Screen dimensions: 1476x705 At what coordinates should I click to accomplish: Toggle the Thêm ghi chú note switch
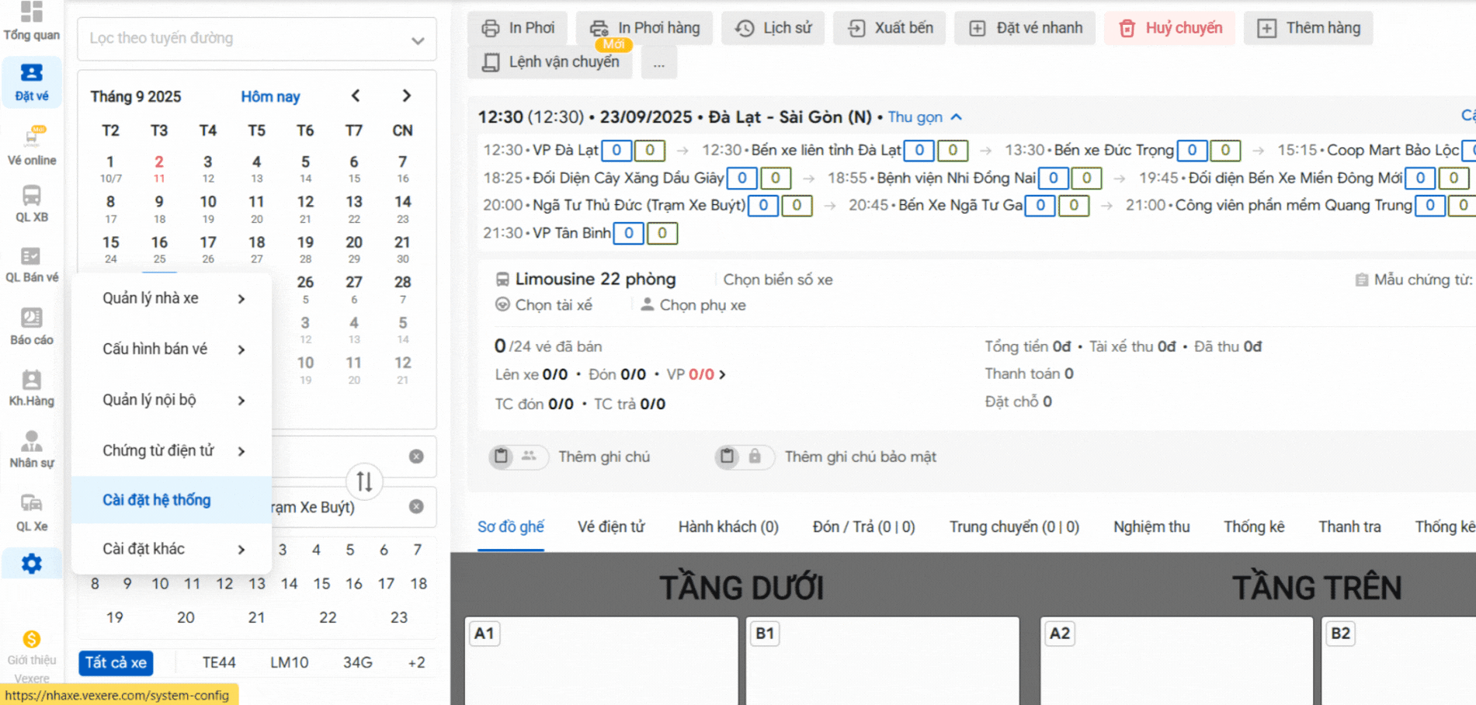tap(516, 457)
